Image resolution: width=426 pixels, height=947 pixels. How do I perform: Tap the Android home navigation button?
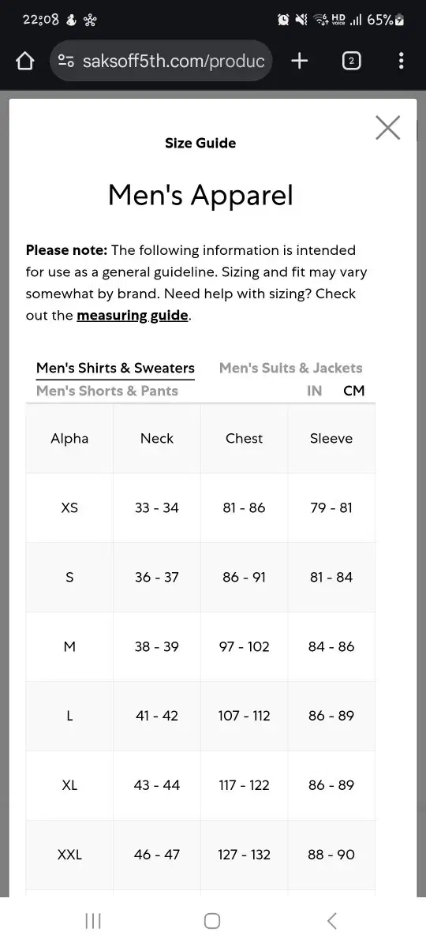click(211, 920)
